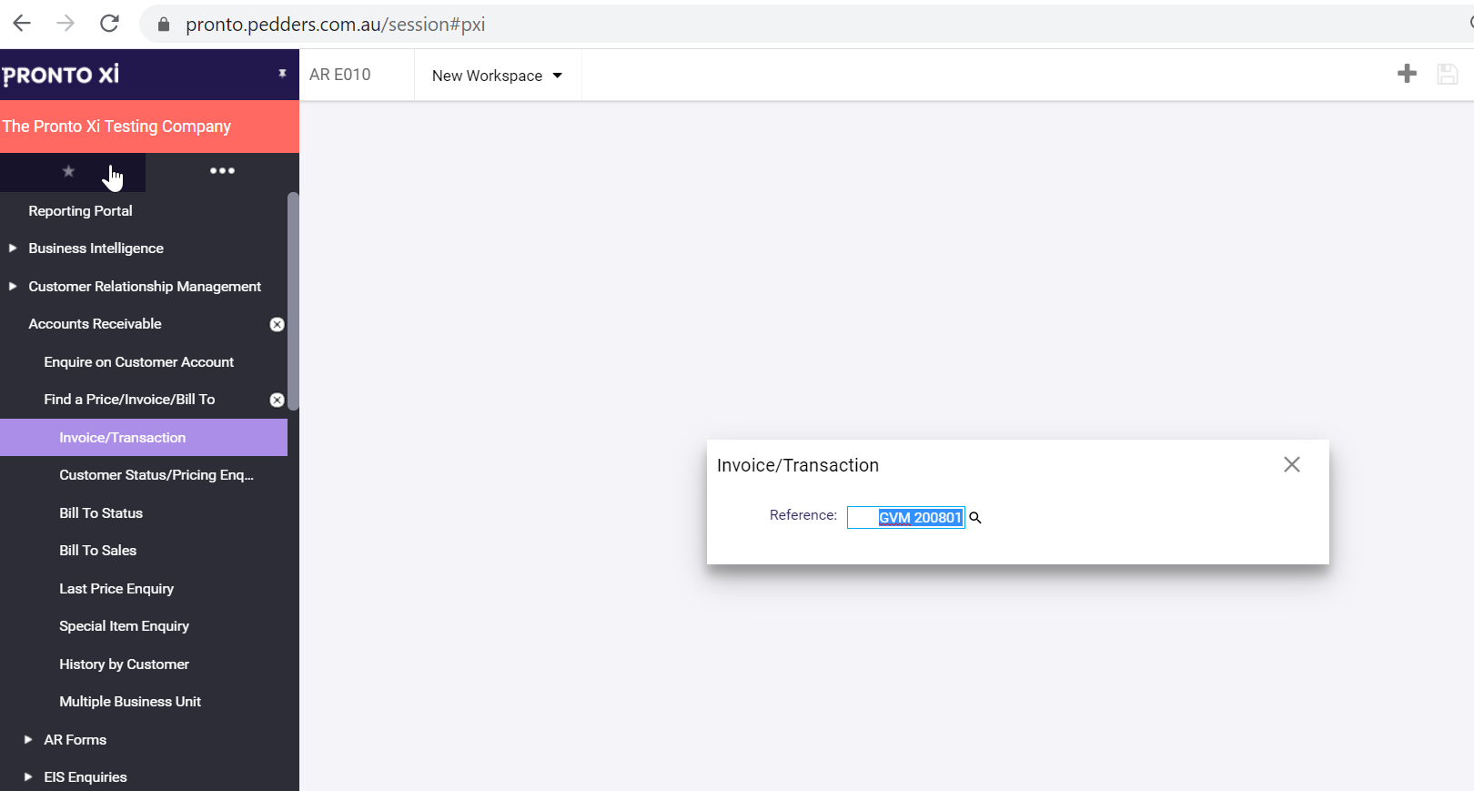
Task: Click the Reference lookup magnifier icon
Action: pos(975,518)
